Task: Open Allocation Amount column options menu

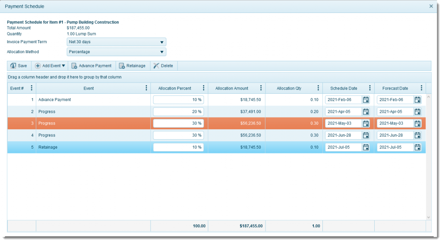Action: (261, 88)
